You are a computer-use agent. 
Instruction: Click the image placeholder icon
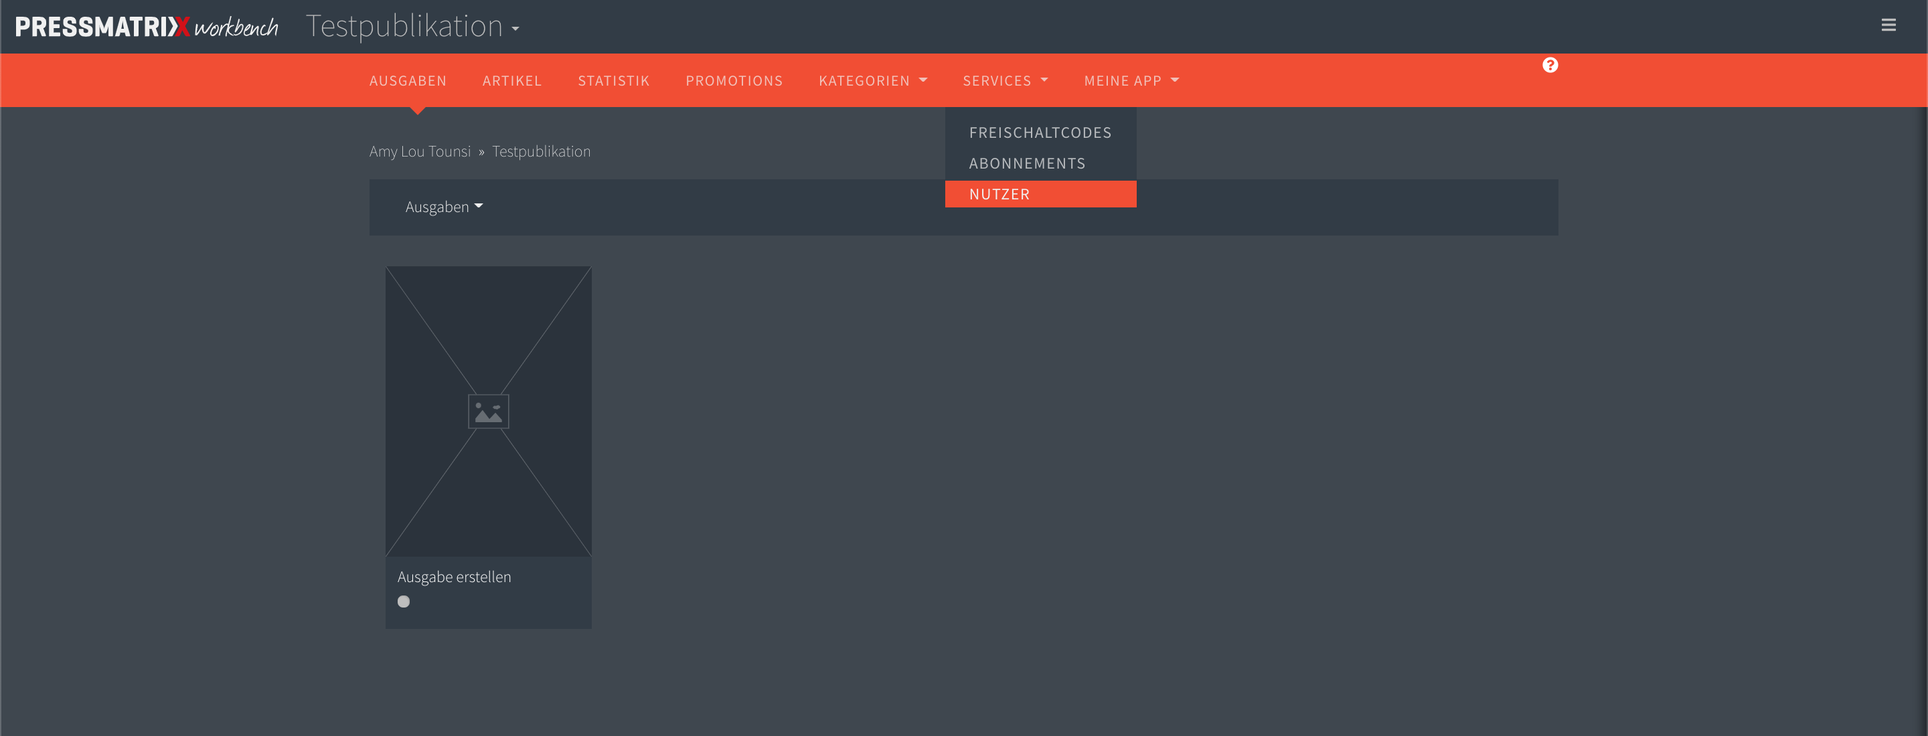click(489, 411)
